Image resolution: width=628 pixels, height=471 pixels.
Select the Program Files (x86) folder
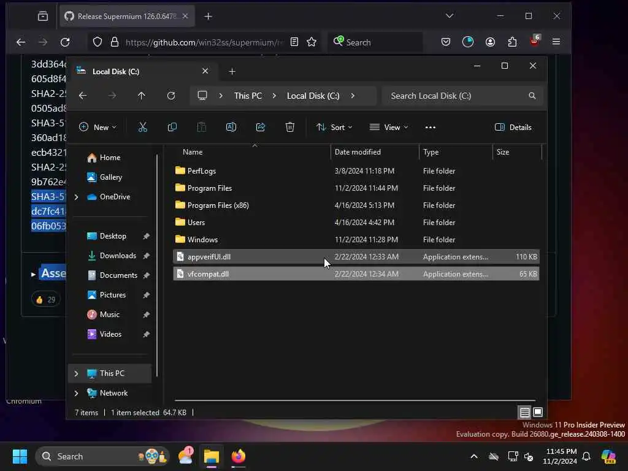(x=356, y=205)
